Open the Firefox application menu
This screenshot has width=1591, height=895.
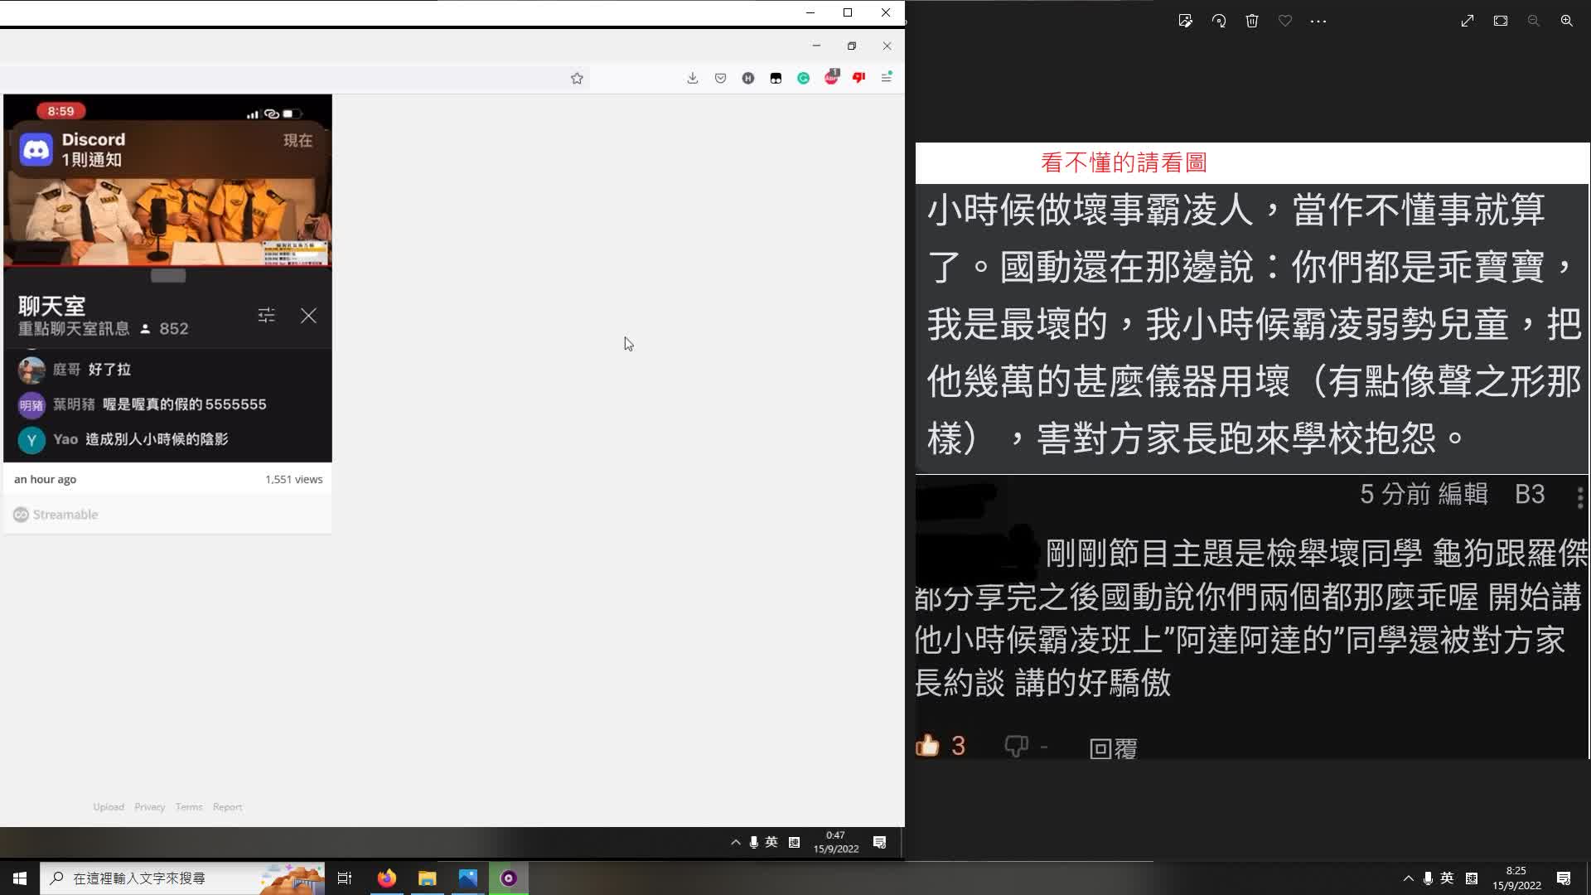click(x=887, y=77)
